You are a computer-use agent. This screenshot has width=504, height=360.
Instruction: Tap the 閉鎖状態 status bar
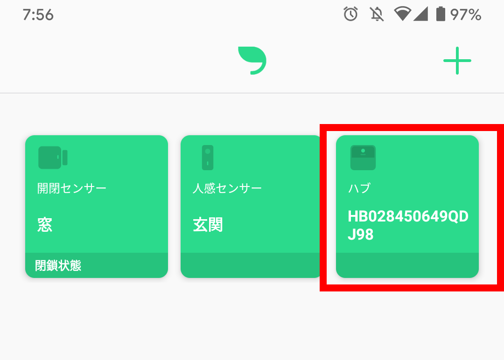pyautogui.click(x=97, y=266)
